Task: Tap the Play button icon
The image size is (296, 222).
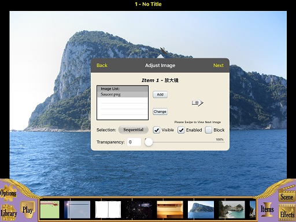Action: pos(28,210)
